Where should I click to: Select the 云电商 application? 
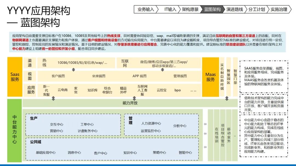[x=62, y=90]
